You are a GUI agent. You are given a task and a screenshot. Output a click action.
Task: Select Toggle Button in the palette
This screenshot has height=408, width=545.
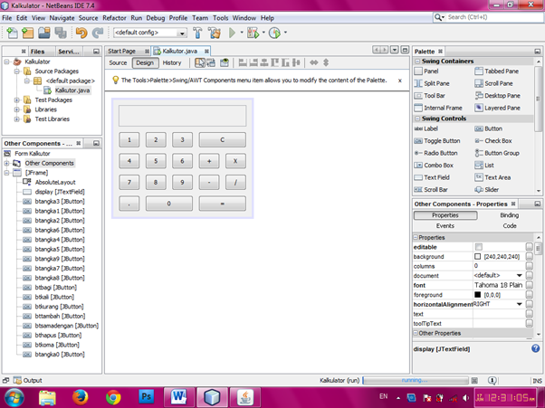(437, 140)
